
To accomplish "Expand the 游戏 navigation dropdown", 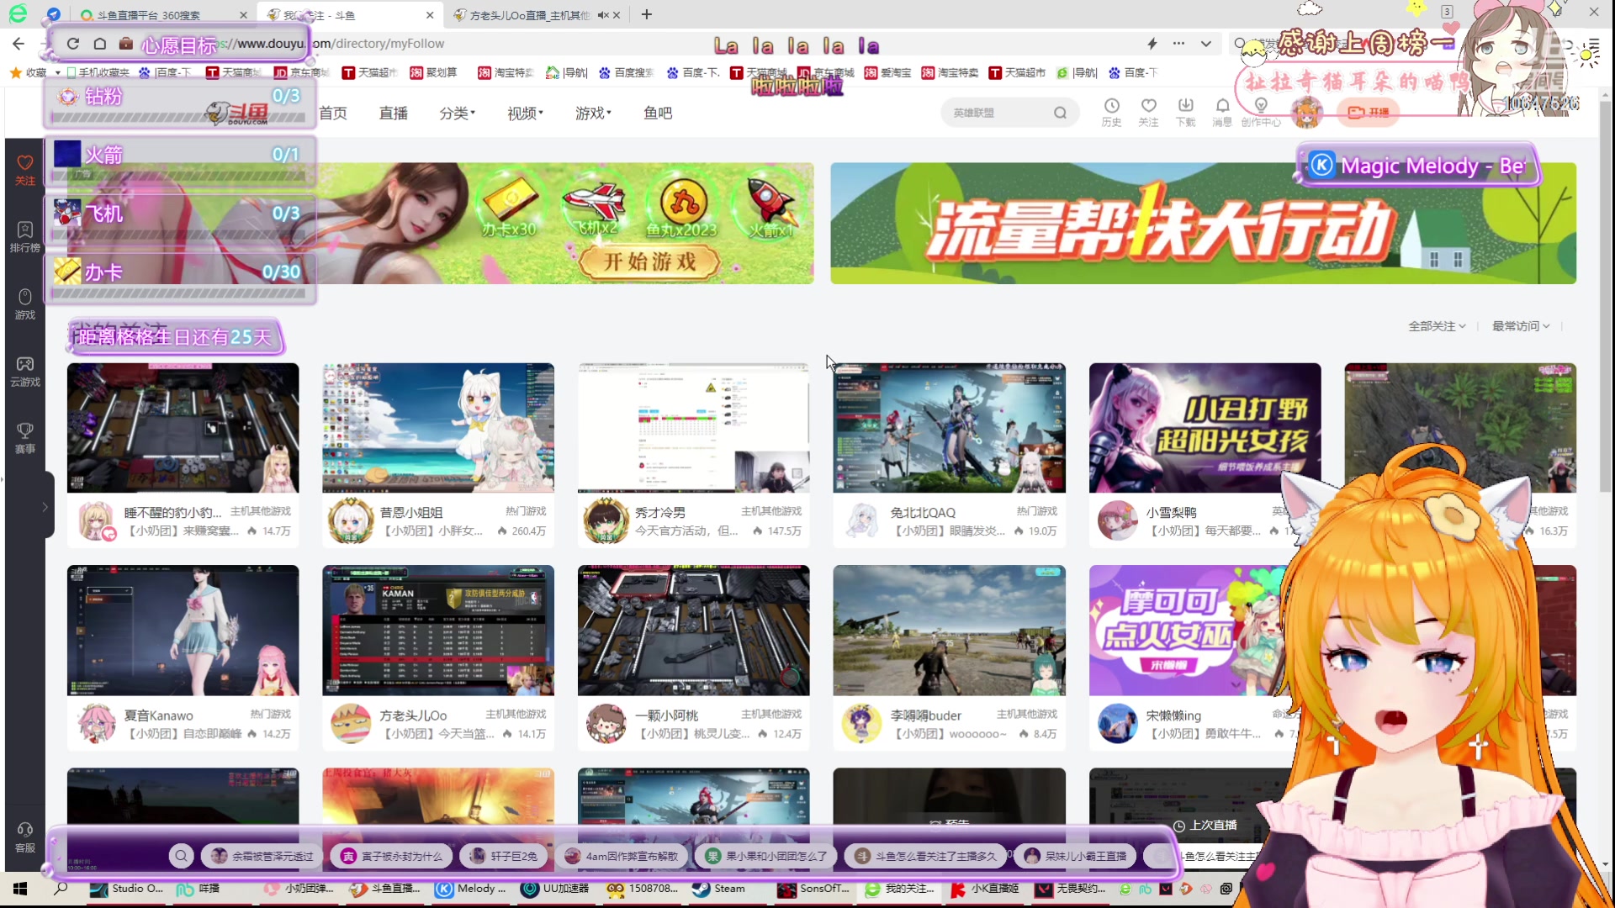I will click(593, 113).
